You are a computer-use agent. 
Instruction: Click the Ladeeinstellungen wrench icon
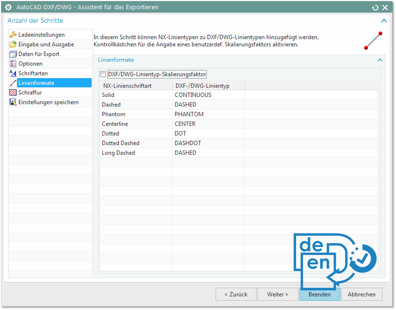[13, 35]
